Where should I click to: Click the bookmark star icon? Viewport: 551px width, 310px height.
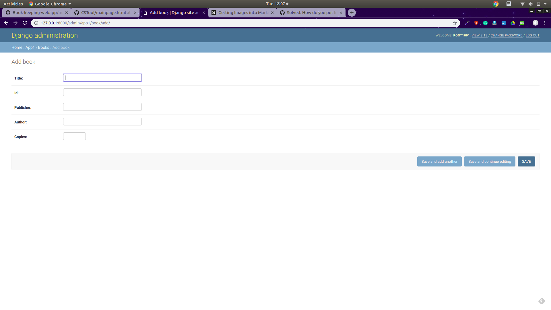tap(455, 23)
